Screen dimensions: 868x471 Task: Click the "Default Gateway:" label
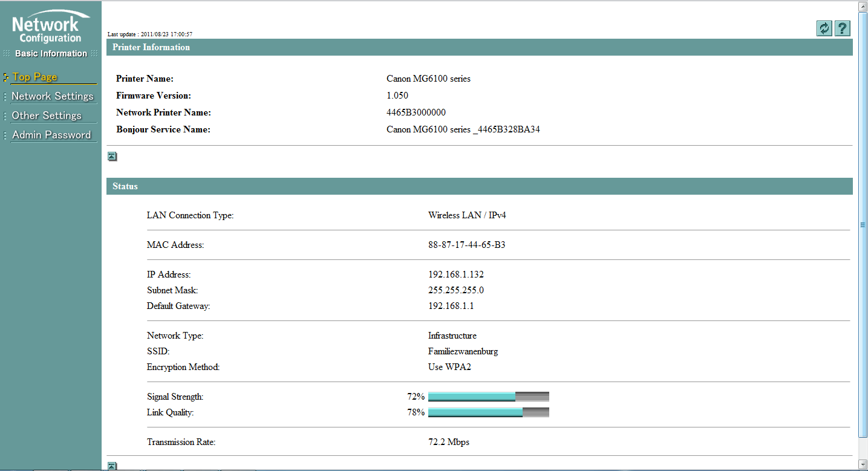click(x=178, y=306)
